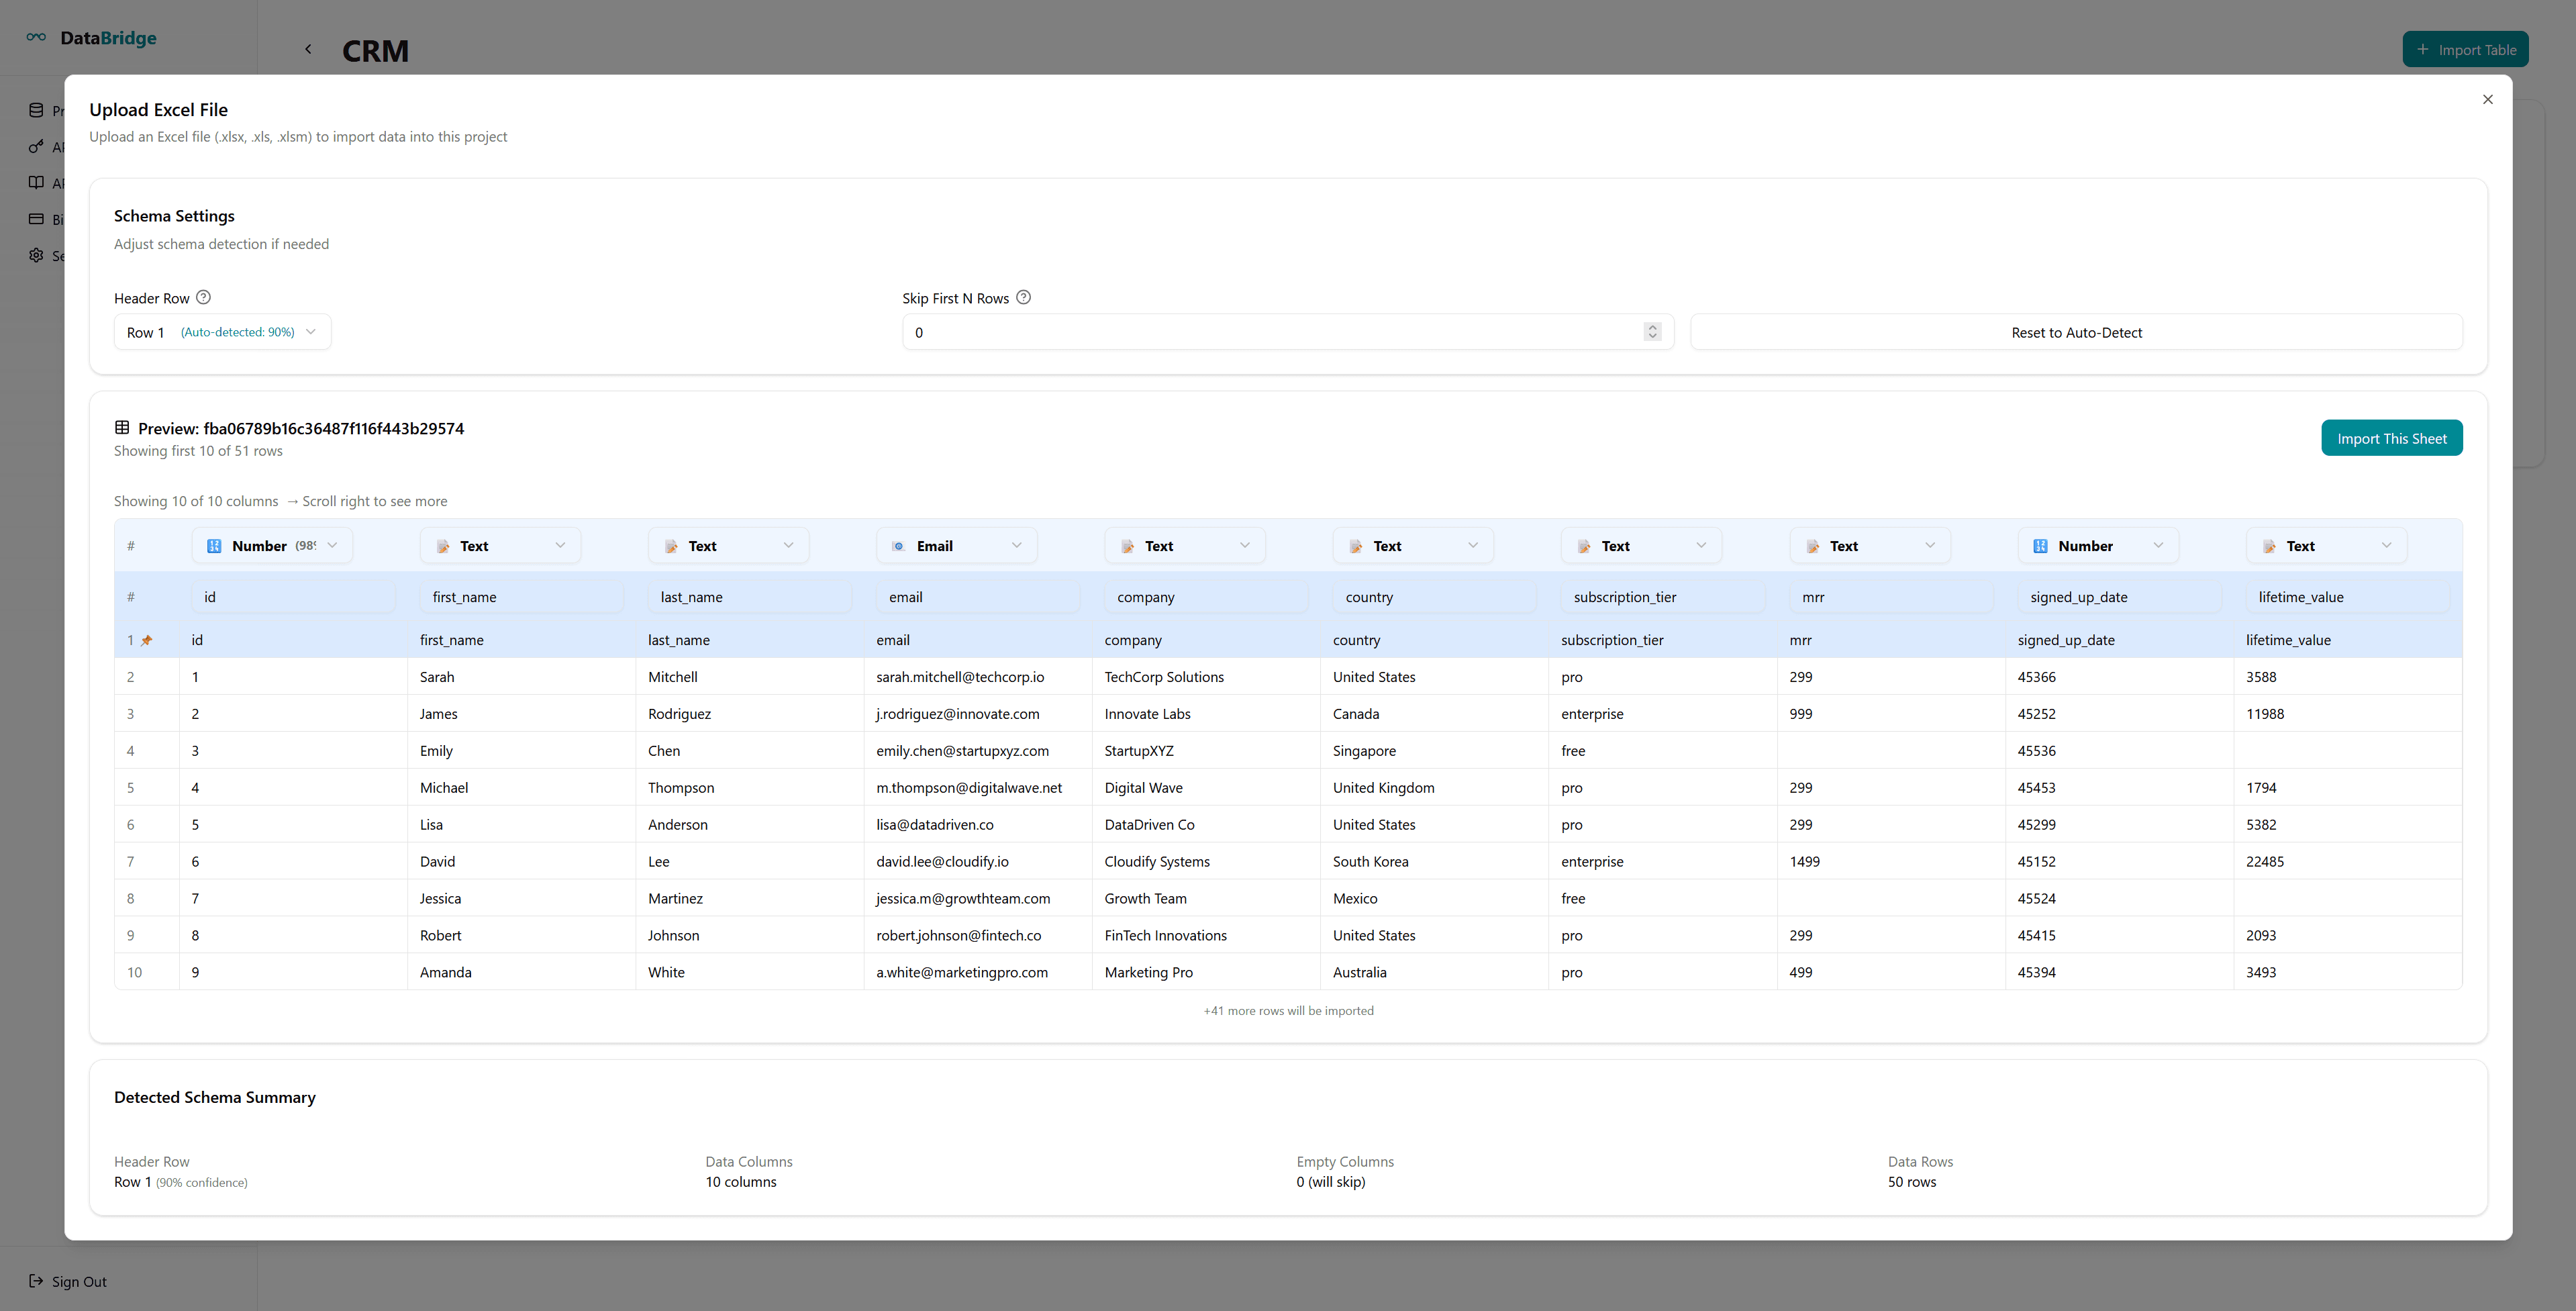Expand the Number type dropdown for id
Image resolution: width=2576 pixels, height=1311 pixels.
[x=272, y=546]
